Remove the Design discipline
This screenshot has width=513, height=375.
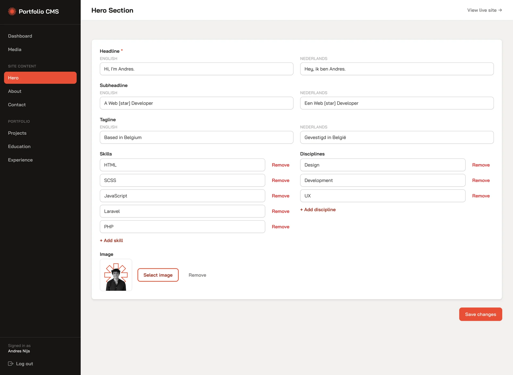481,165
